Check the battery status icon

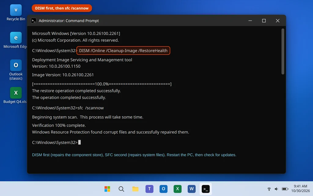coord(285,189)
